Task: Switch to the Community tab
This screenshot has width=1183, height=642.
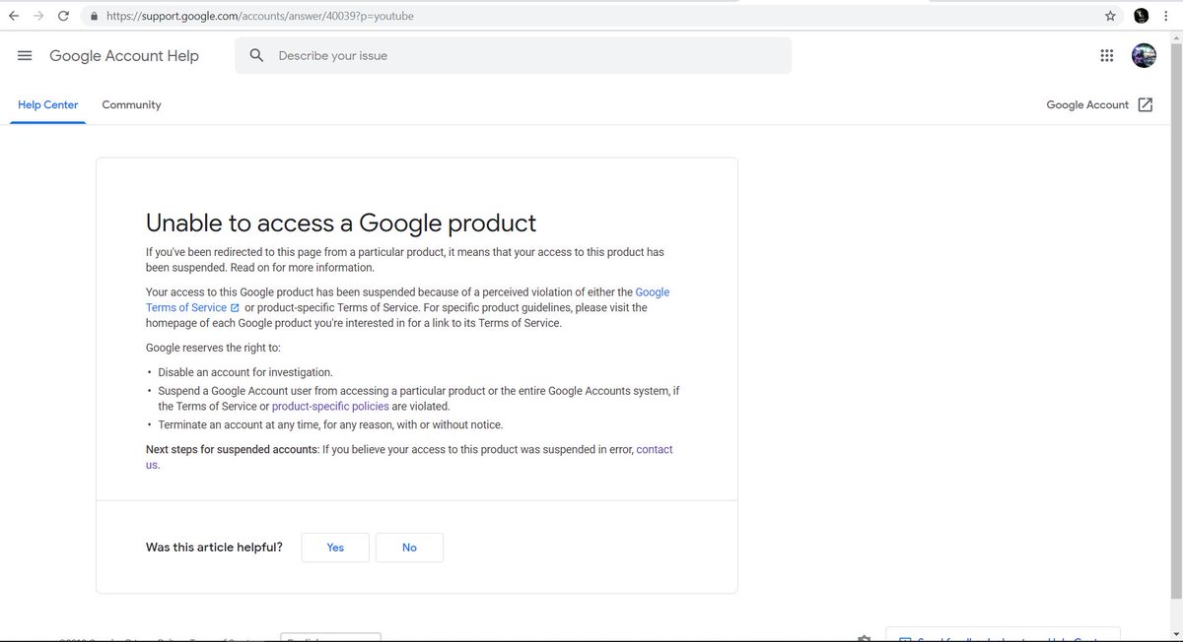Action: [131, 104]
